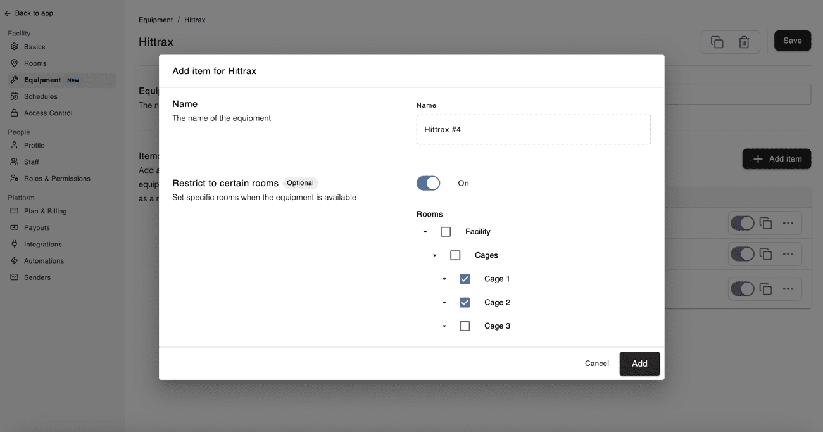Click the Payouts cash icon
Screen dimensions: 823x432
[x=15, y=227]
